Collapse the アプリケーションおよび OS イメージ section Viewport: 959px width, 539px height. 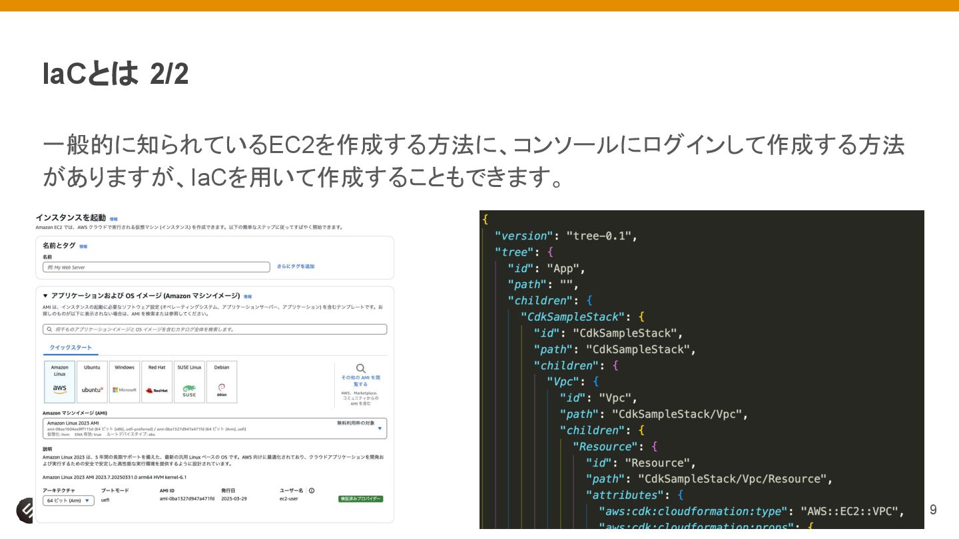(x=45, y=295)
